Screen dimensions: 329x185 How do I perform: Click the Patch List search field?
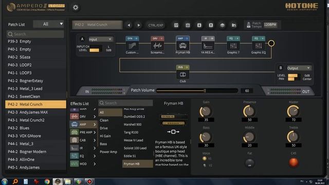pos(35,34)
